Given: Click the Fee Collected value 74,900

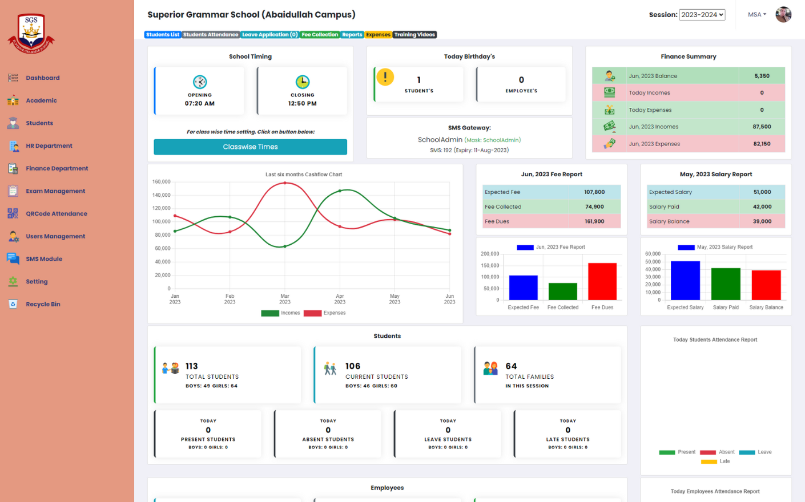Looking at the screenshot, I should tap(594, 207).
